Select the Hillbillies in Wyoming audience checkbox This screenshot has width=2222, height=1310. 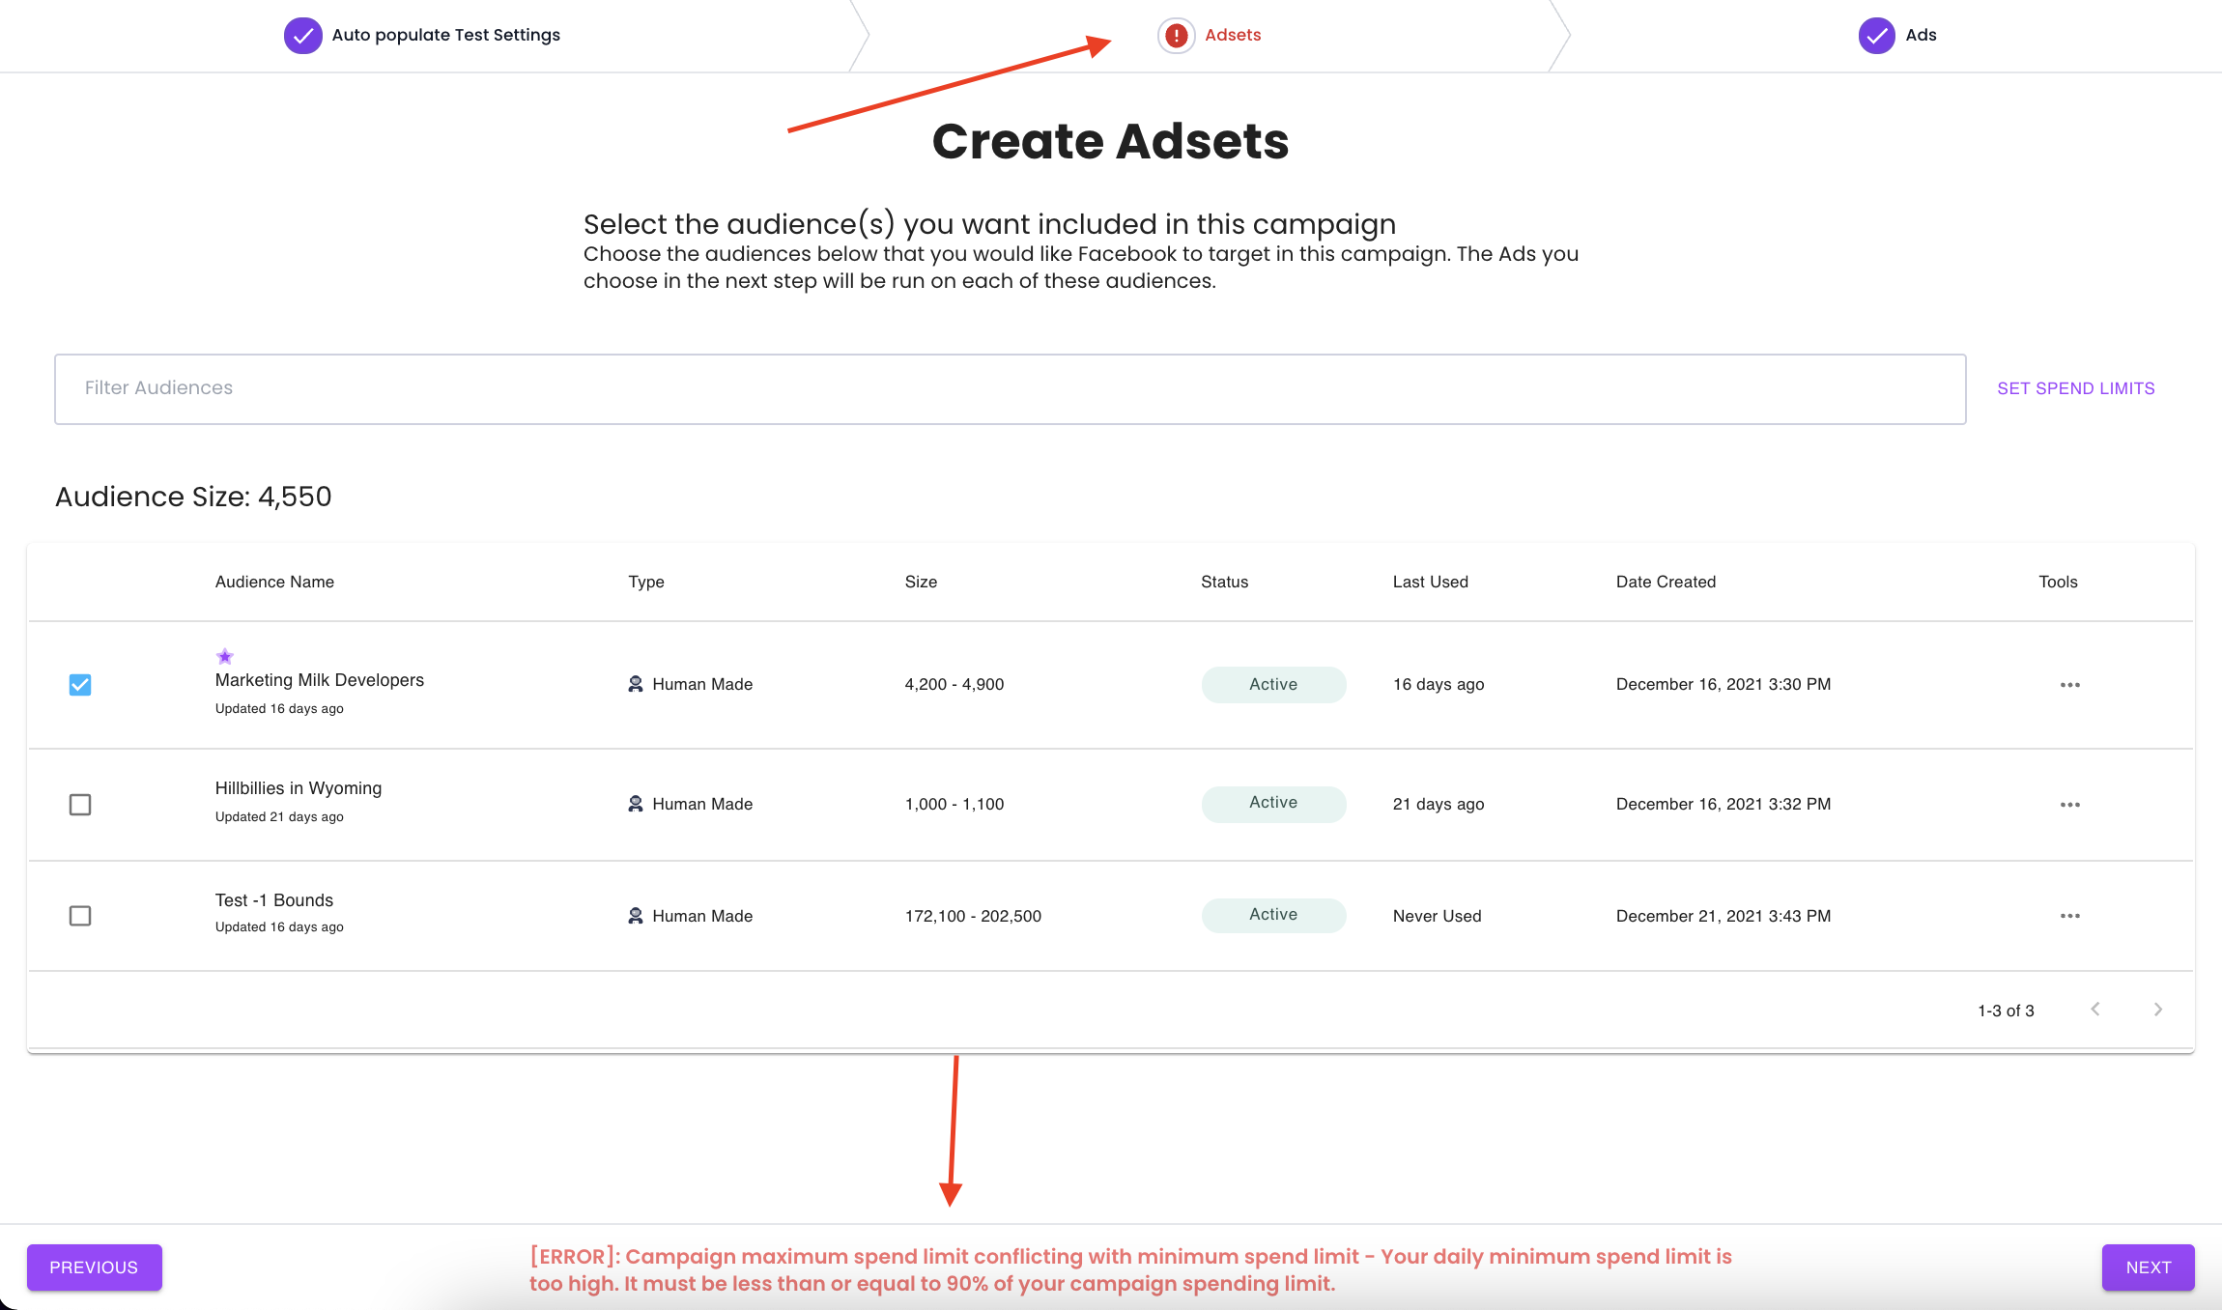pos(80,805)
